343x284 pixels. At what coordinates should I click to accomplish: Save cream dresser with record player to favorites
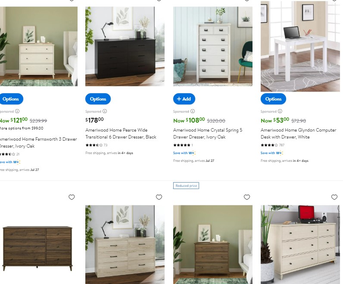click(x=334, y=197)
